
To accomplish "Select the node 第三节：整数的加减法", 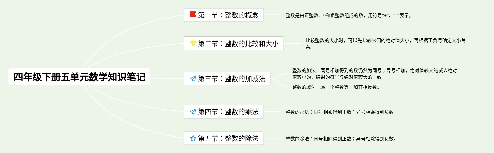I will (x=227, y=78).
